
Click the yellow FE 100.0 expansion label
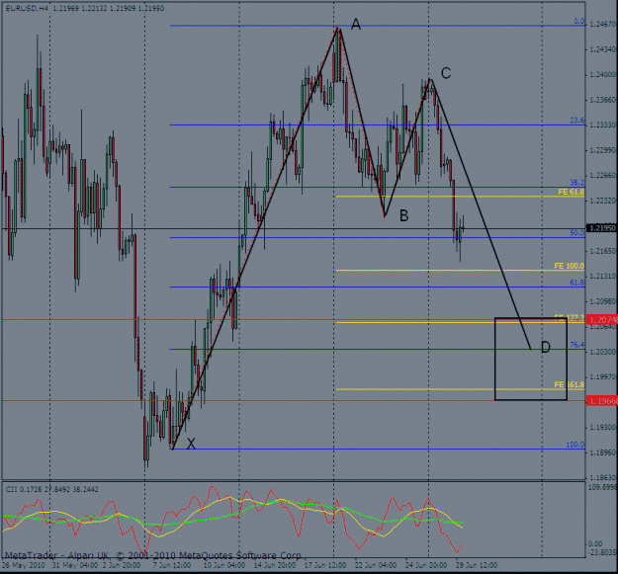[x=570, y=266]
